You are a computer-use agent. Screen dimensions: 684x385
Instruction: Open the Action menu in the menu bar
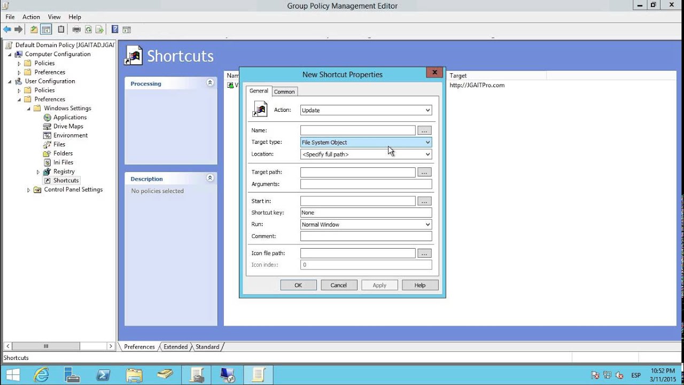(31, 17)
